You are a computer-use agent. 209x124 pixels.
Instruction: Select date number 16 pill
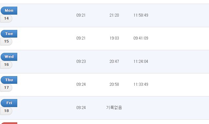pos(6,65)
